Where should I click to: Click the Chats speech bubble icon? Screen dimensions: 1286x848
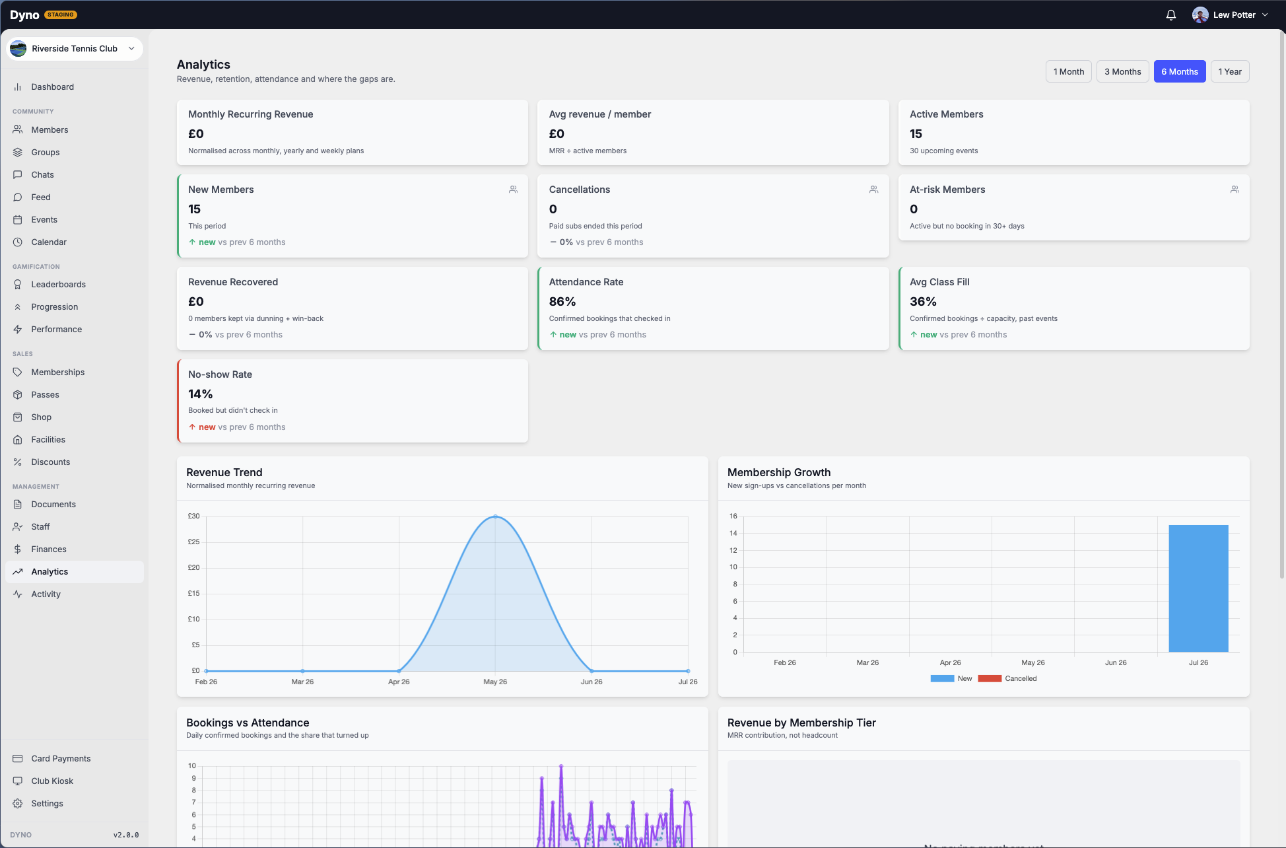pyautogui.click(x=18, y=175)
